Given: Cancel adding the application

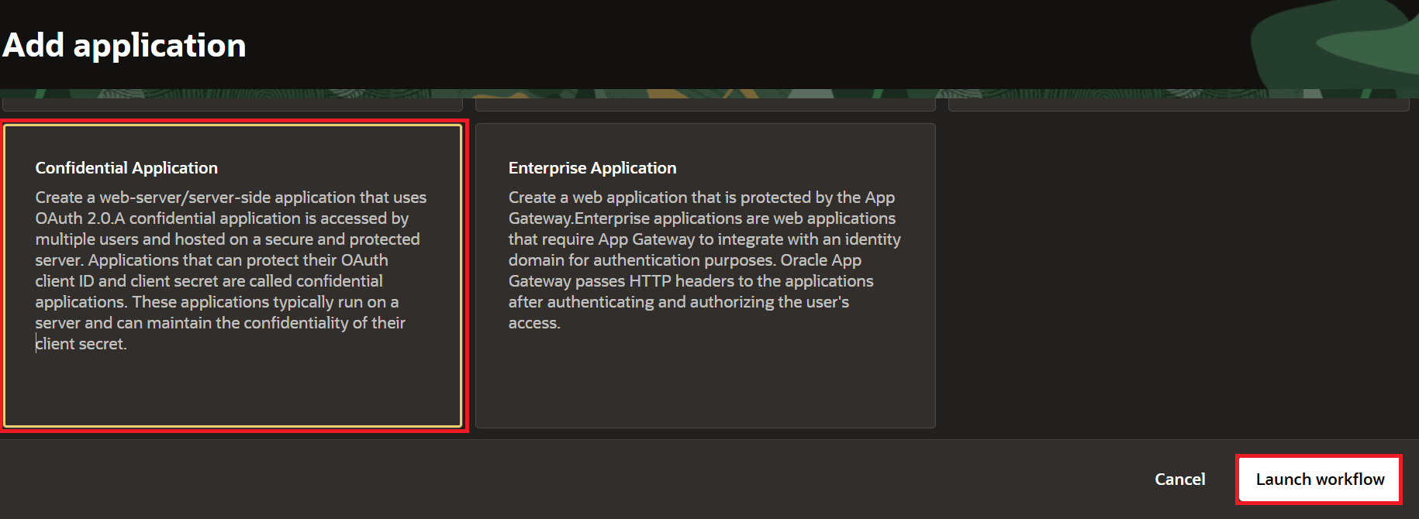Looking at the screenshot, I should (x=1179, y=479).
